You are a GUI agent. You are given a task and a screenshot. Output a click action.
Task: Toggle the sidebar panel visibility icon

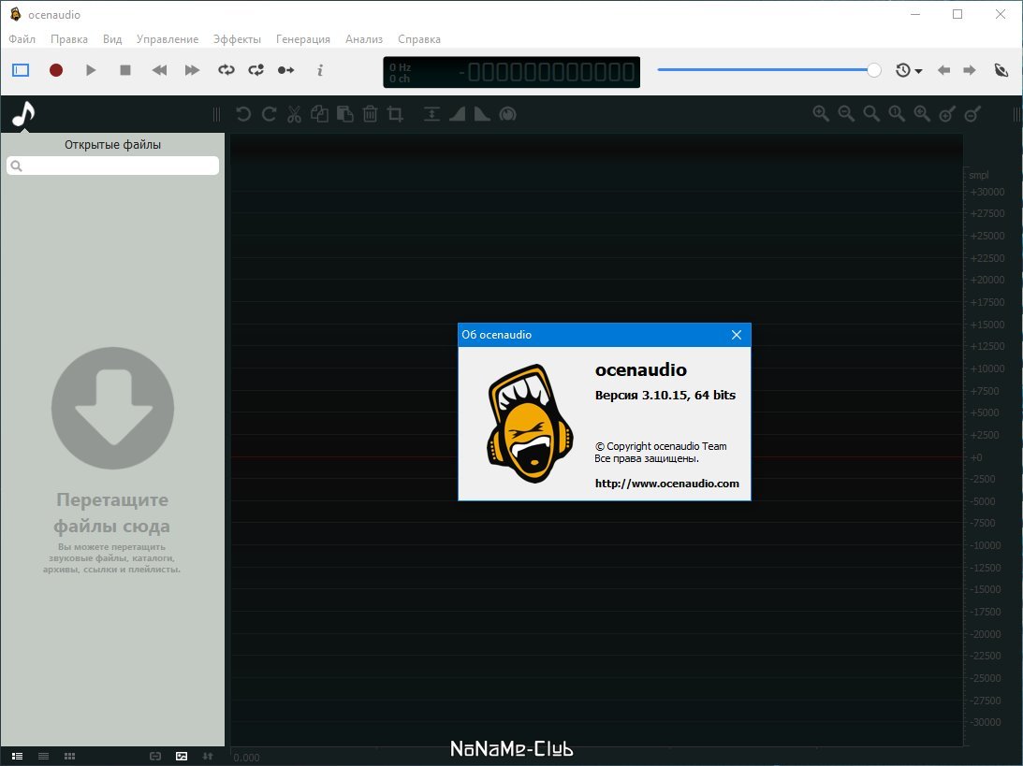(x=21, y=70)
